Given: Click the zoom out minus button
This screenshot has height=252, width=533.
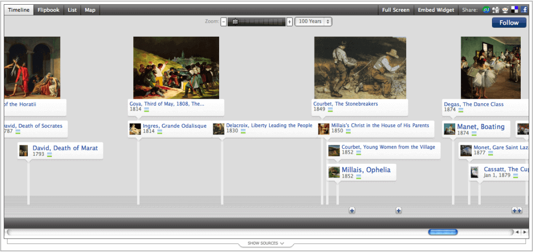Looking at the screenshot, I should pyautogui.click(x=224, y=22).
